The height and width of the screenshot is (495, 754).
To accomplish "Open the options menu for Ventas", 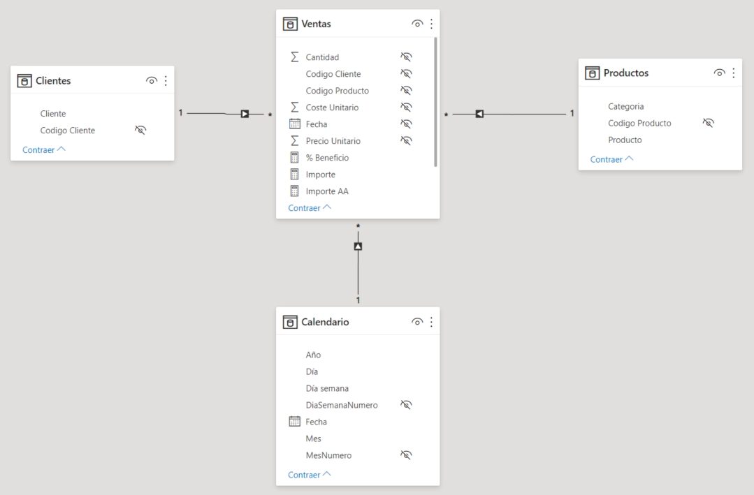I will click(431, 23).
